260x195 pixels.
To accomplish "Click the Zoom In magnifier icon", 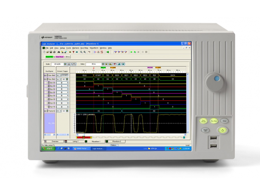I will [x=85, y=52].
